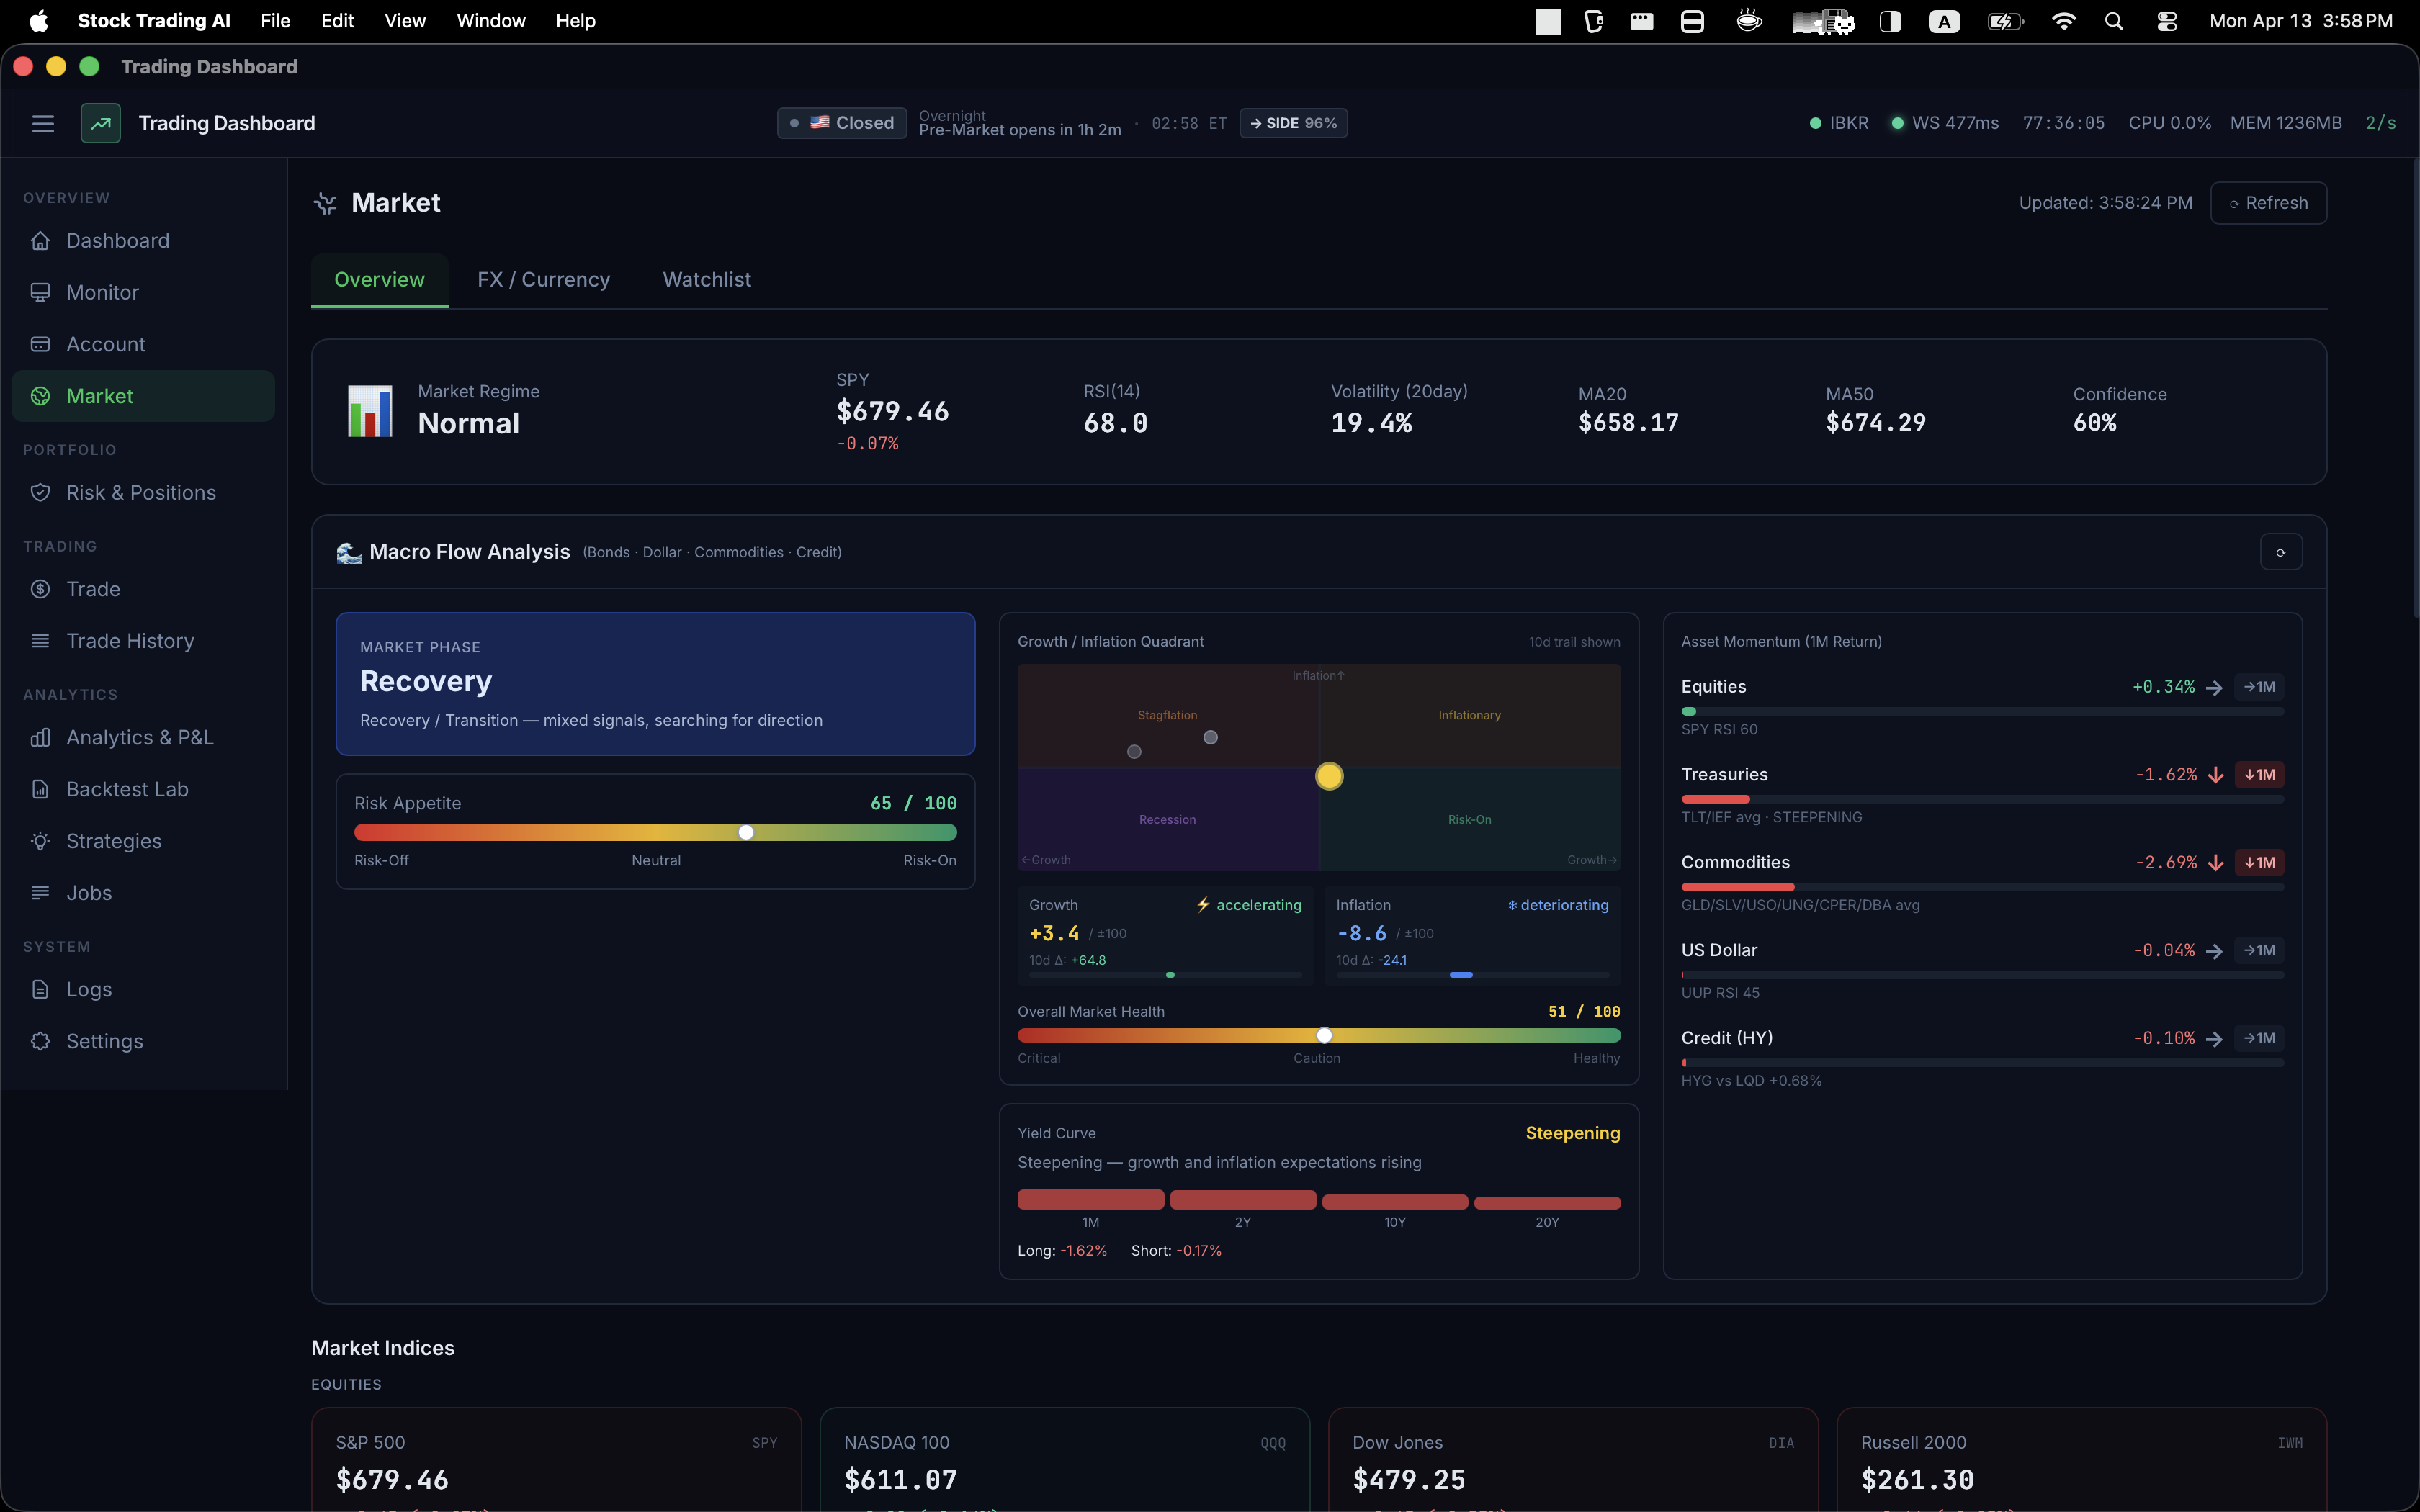Click the Trading Dashboard chart icon
2420x1512 pixels.
coord(100,122)
